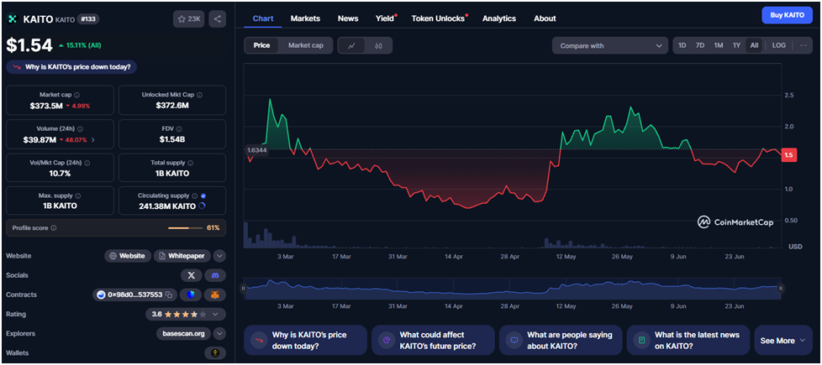This screenshot has height=365, width=822.
Task: Copy the contract address icon
Action: tap(169, 295)
